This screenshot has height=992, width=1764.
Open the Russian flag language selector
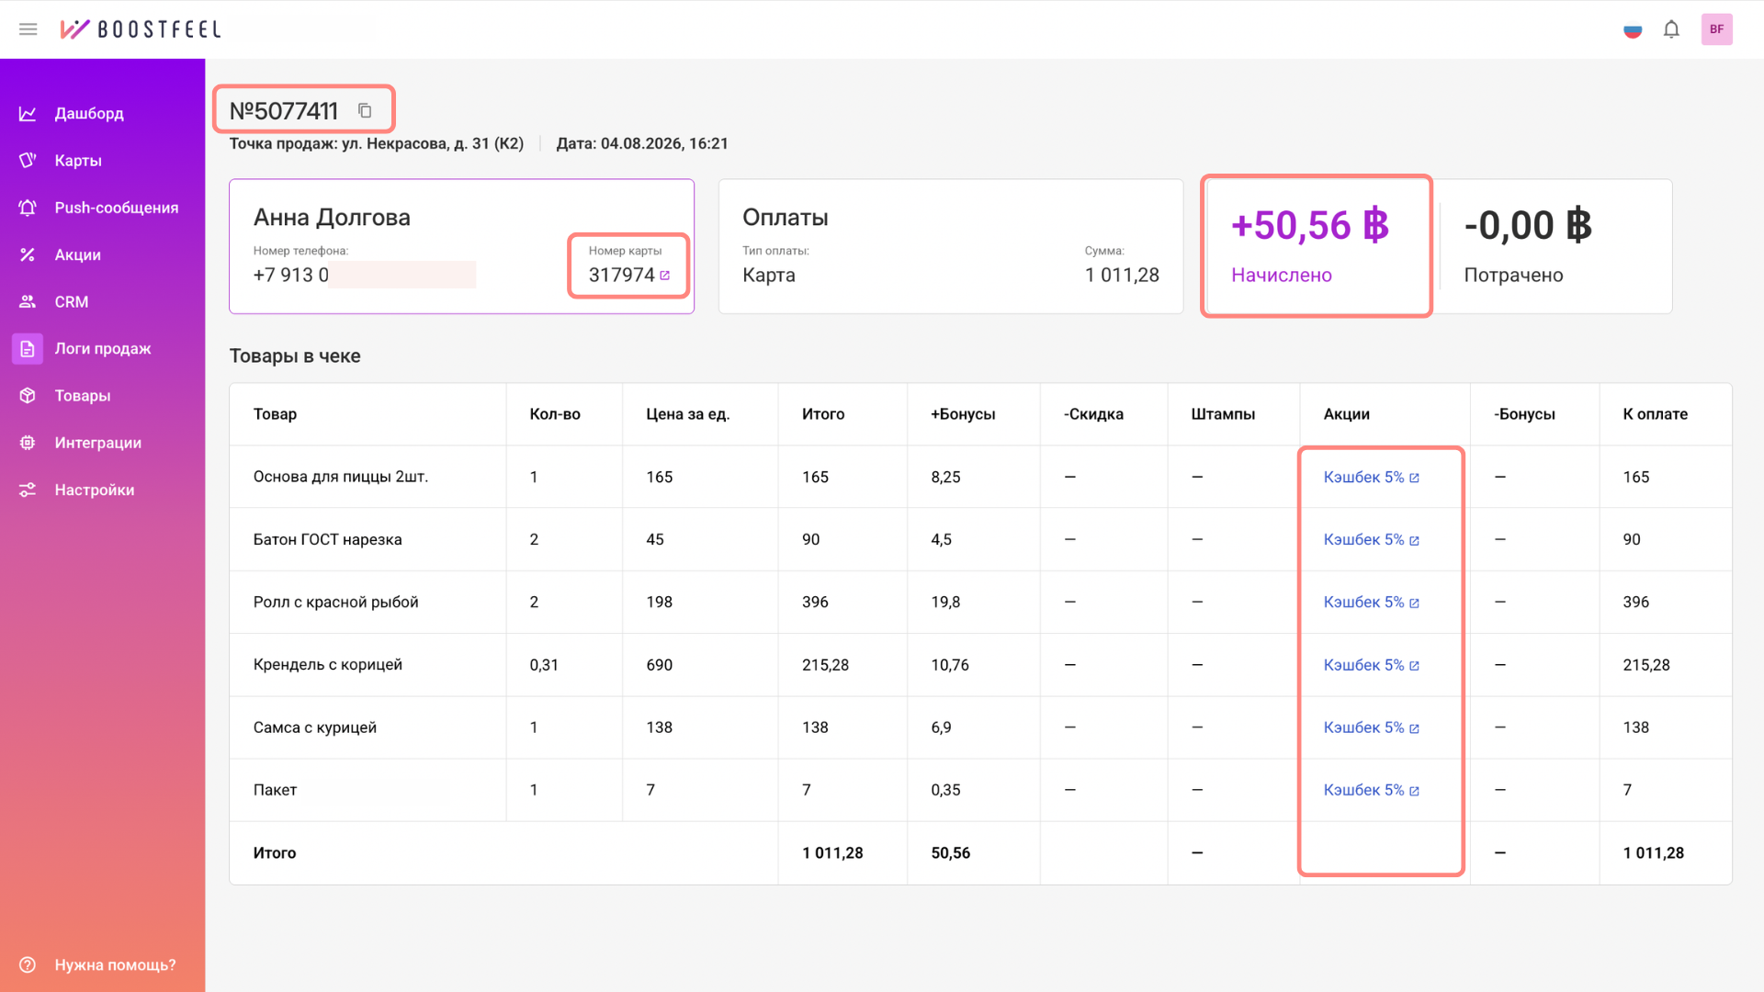1633,30
